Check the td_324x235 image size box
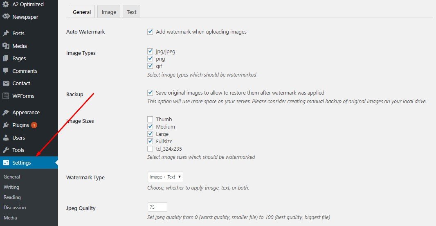This screenshot has width=436, height=226. tap(150, 149)
